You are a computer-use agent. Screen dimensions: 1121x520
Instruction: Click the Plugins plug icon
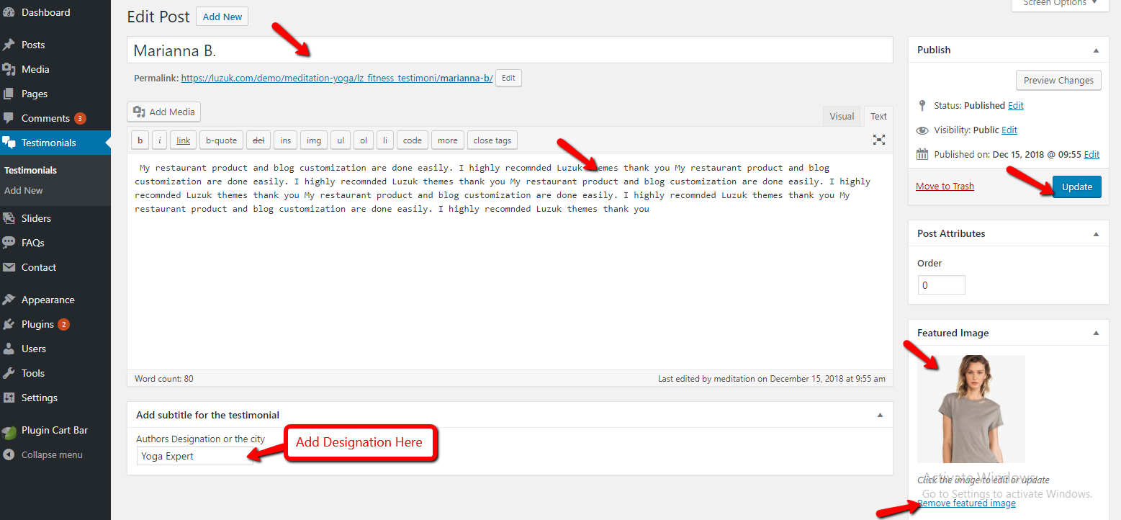[9, 324]
